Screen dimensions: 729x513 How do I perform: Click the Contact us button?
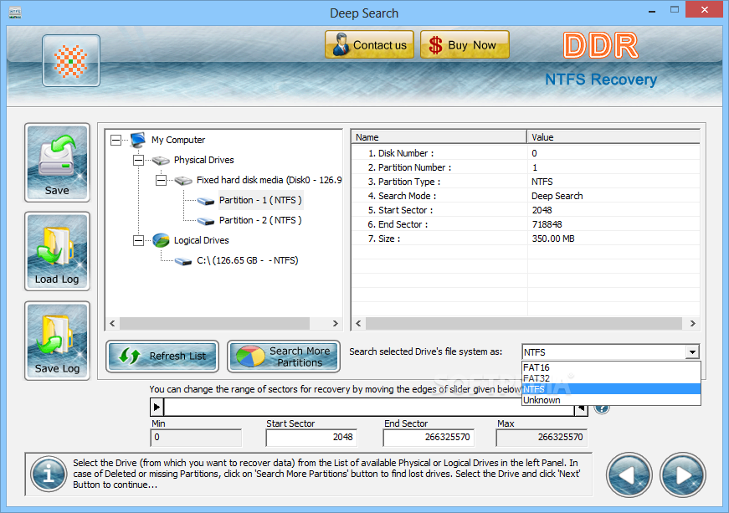click(x=369, y=44)
